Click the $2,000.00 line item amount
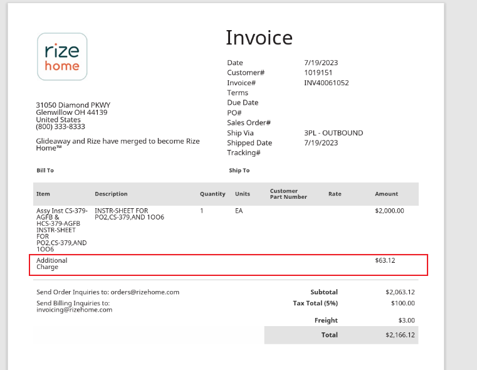The width and height of the screenshot is (477, 370). [x=389, y=211]
